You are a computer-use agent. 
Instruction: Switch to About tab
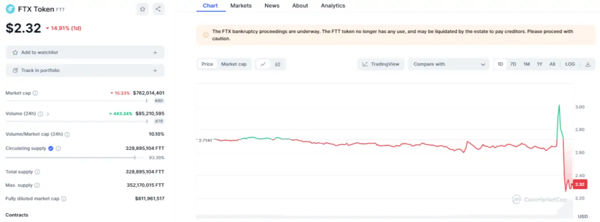pyautogui.click(x=300, y=5)
